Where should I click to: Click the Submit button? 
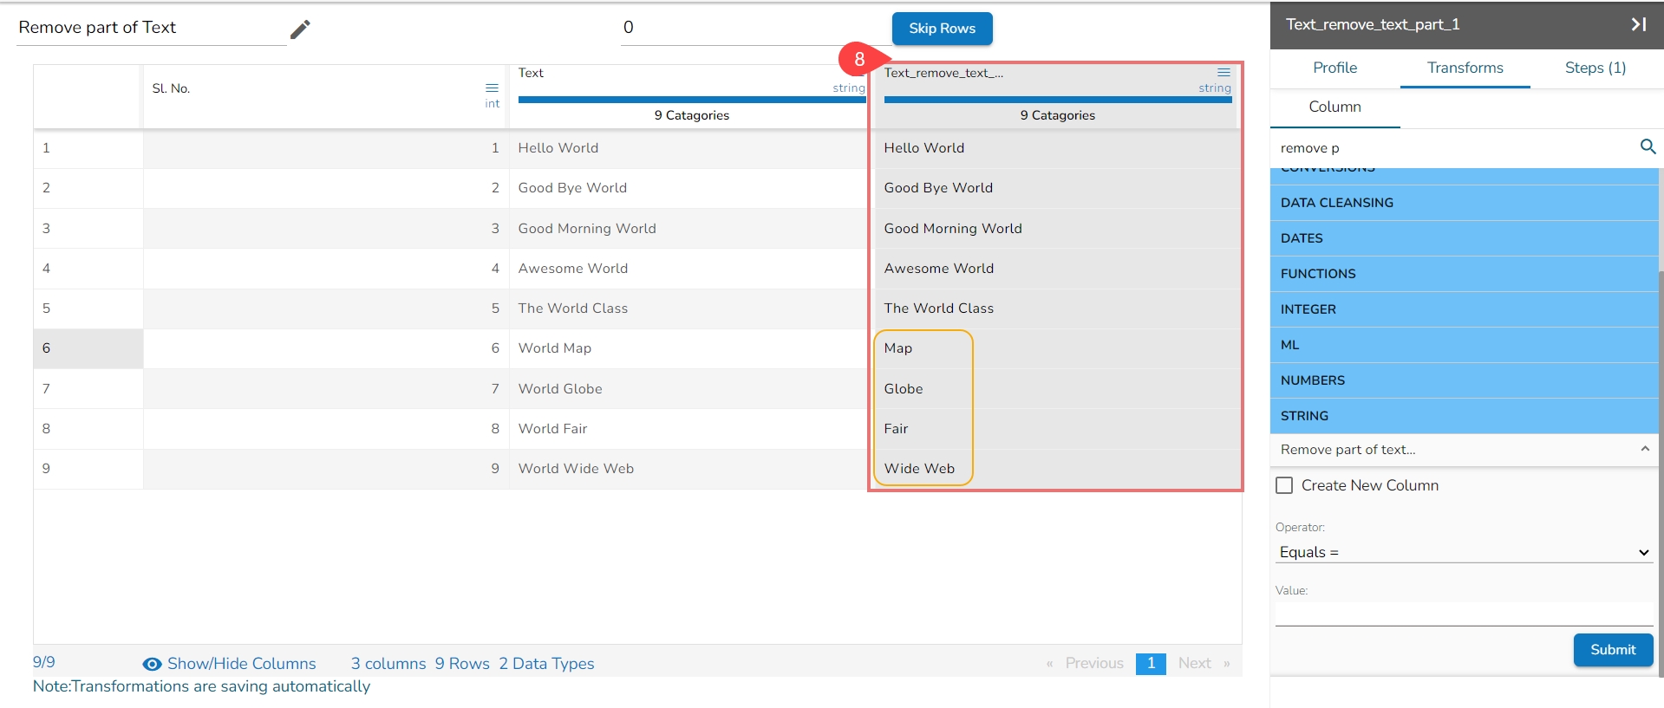(1612, 649)
